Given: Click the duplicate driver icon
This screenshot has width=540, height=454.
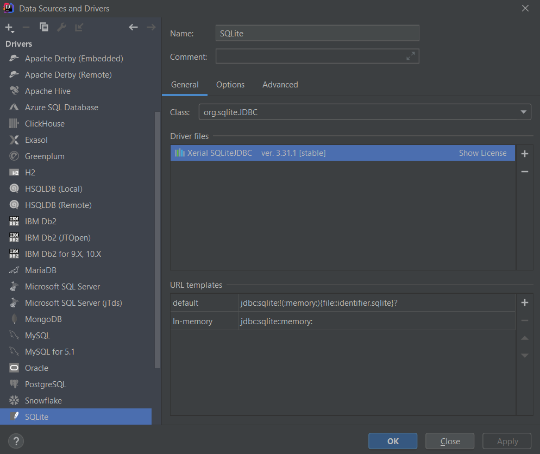Looking at the screenshot, I should 44,27.
